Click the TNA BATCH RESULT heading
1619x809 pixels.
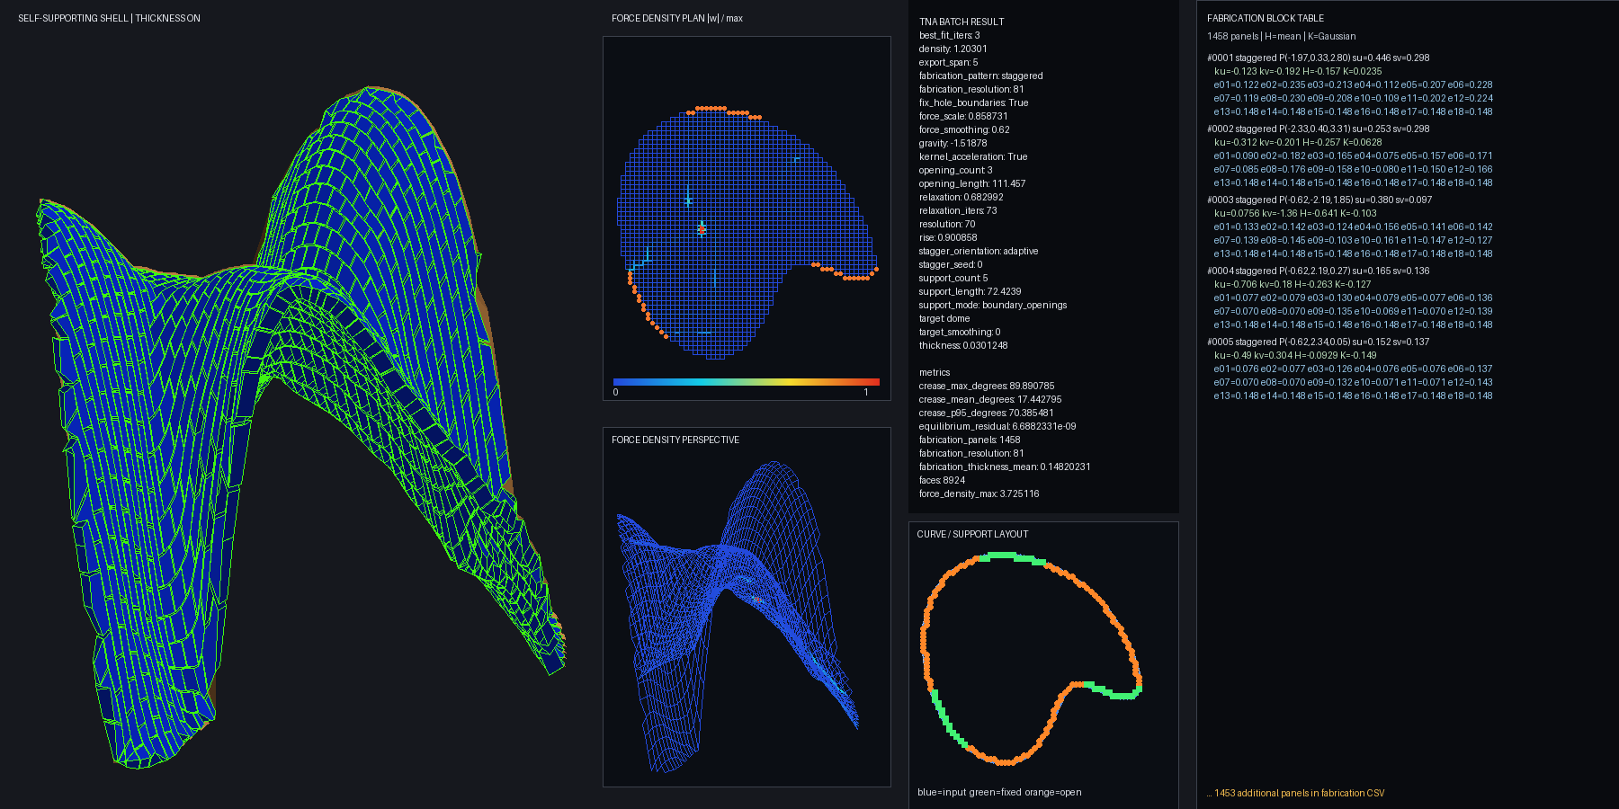(962, 22)
